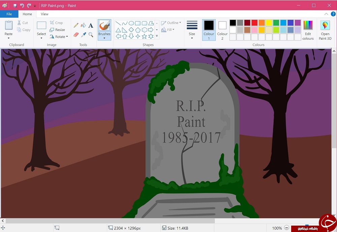
Task: Expand the shapes gallery more arrow
Action: (157, 36)
